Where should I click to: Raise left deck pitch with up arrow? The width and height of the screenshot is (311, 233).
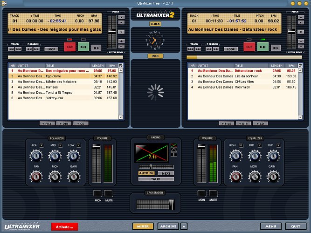tap(121, 17)
